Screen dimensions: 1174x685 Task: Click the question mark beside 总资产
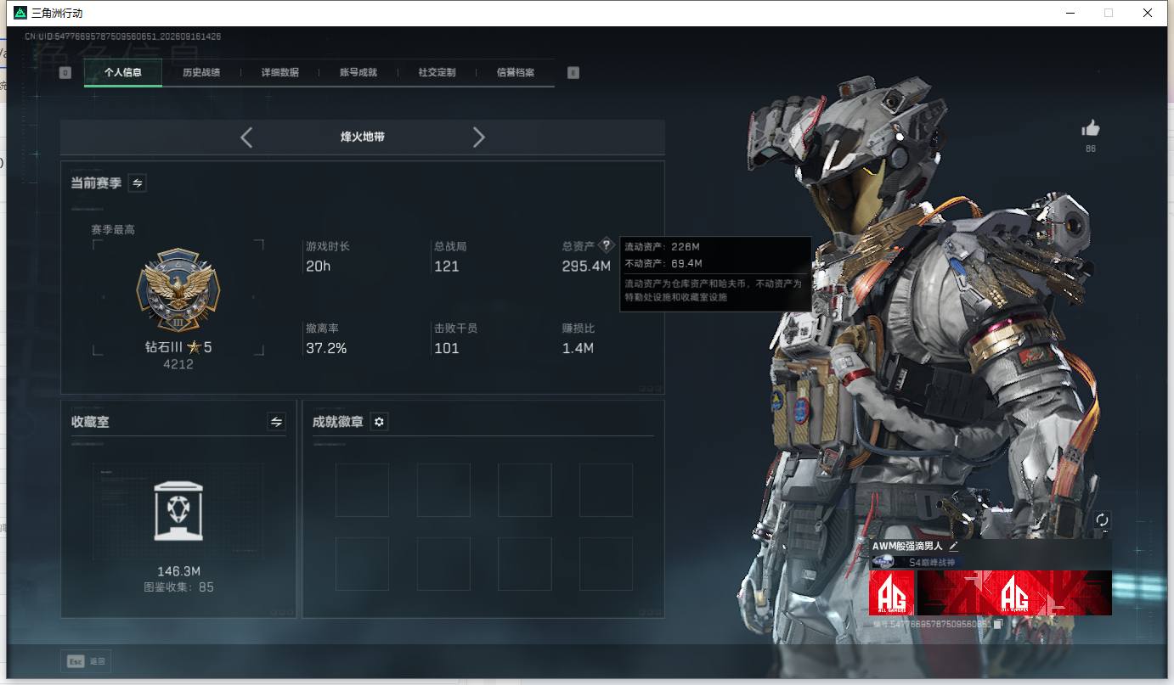[606, 245]
